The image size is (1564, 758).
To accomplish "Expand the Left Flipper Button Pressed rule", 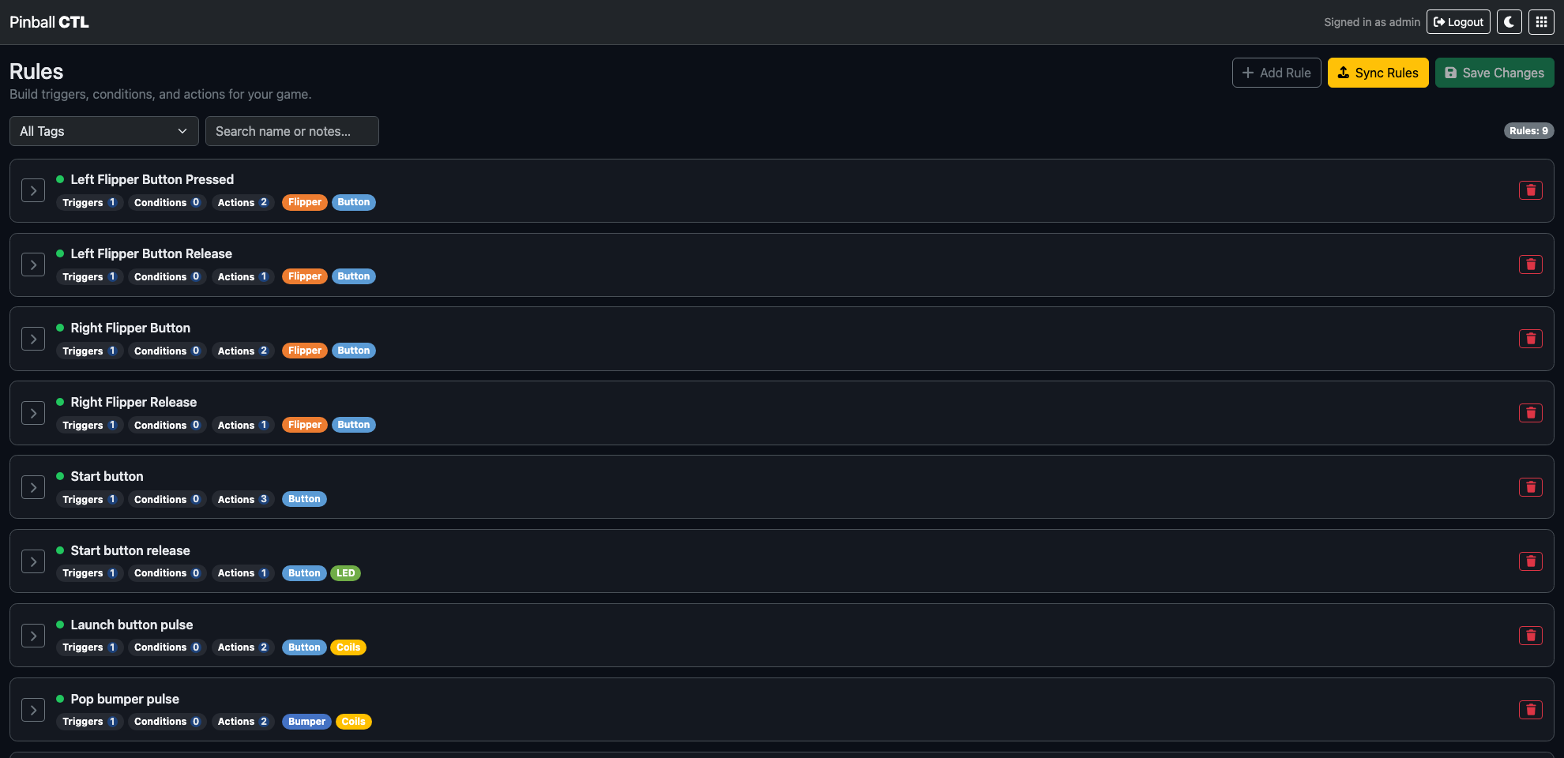I will 33,190.
